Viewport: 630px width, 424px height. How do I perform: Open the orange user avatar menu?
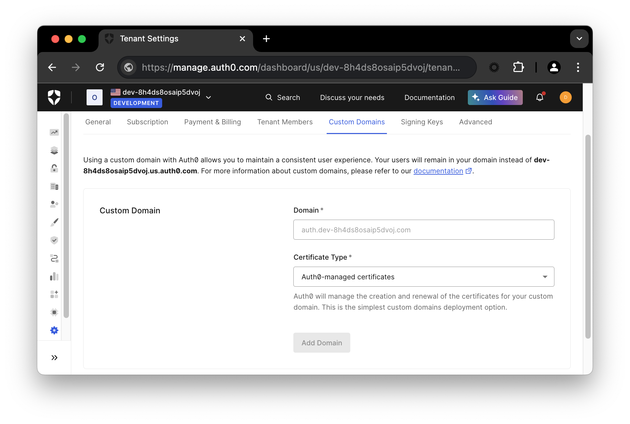566,97
